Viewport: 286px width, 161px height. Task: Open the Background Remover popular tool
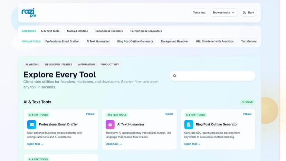tap(174, 41)
